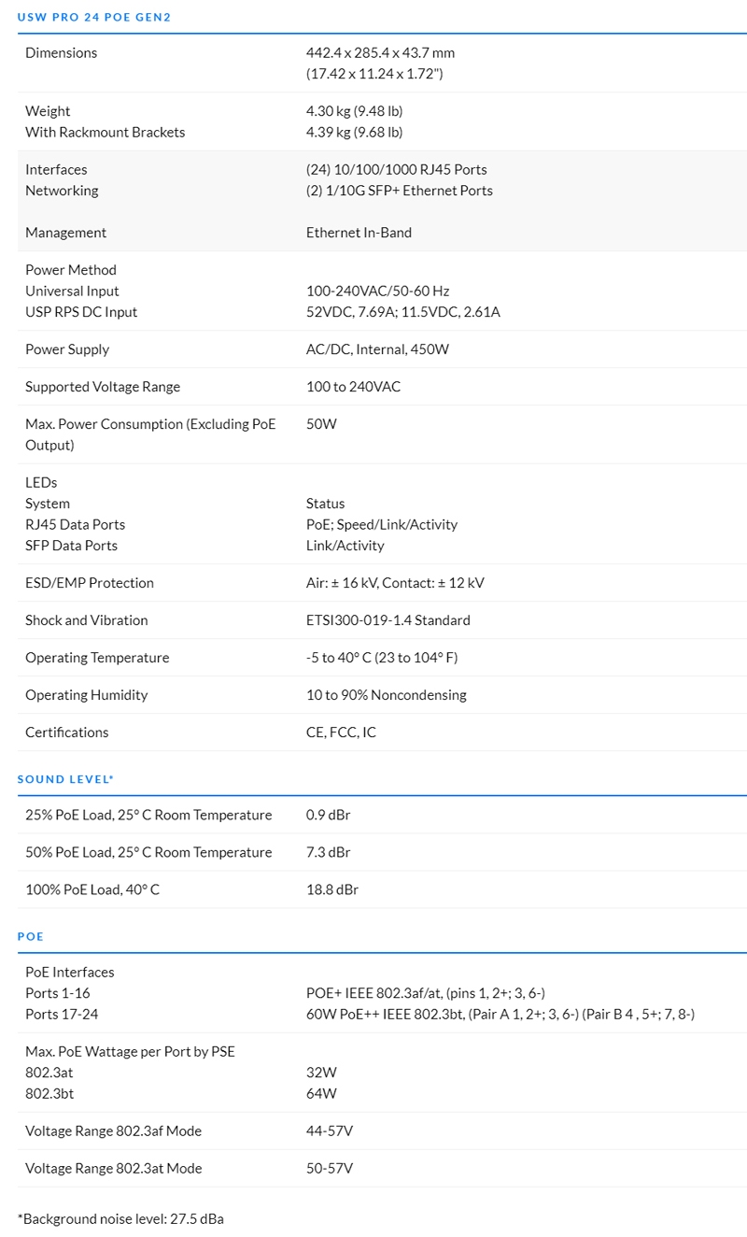Click the Background noise level footnote

pyautogui.click(x=120, y=1219)
